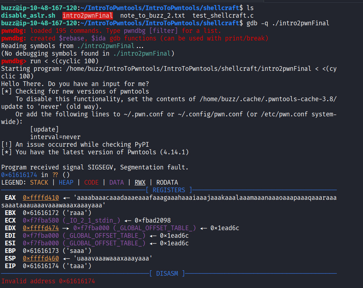The width and height of the screenshot is (363, 288).
Task: Click the red Invalid address error message
Action: (x=48, y=281)
